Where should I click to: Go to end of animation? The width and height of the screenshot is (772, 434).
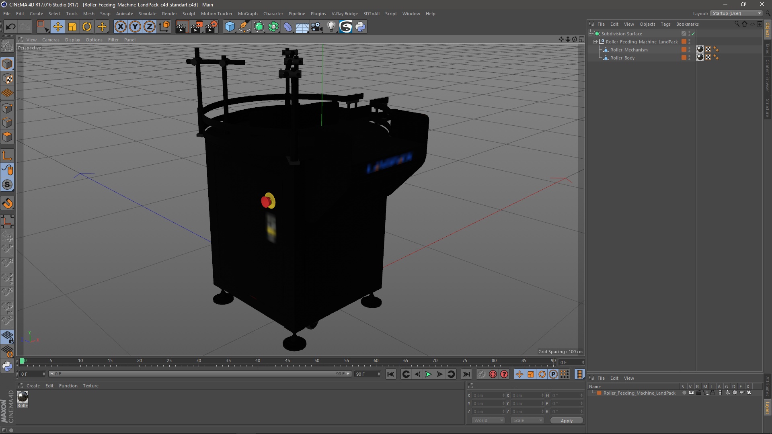tap(466, 375)
